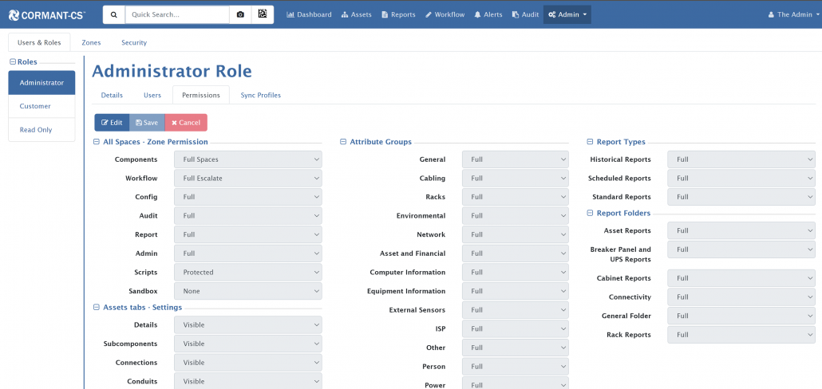Open The Admin user menu
The height and width of the screenshot is (389, 822).
pos(789,14)
